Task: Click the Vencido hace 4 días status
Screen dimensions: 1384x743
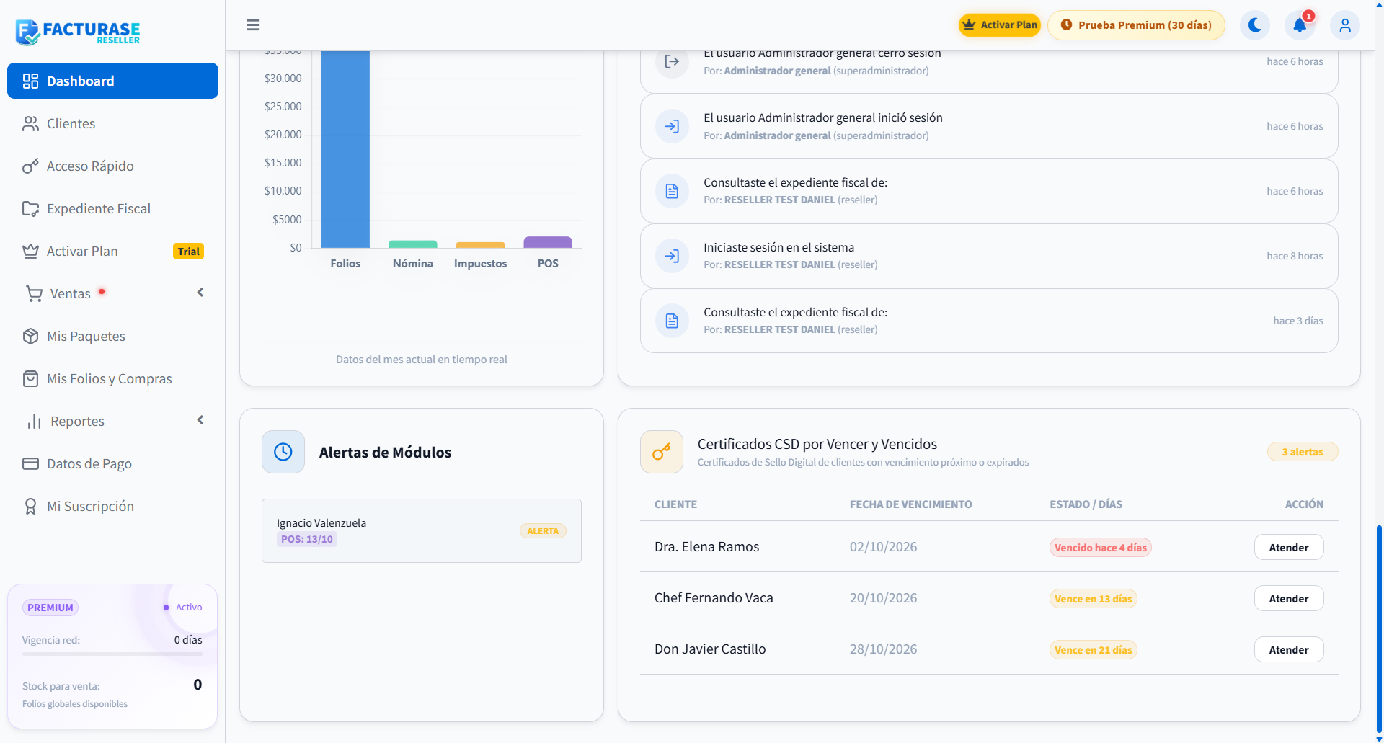Action: click(x=1101, y=548)
